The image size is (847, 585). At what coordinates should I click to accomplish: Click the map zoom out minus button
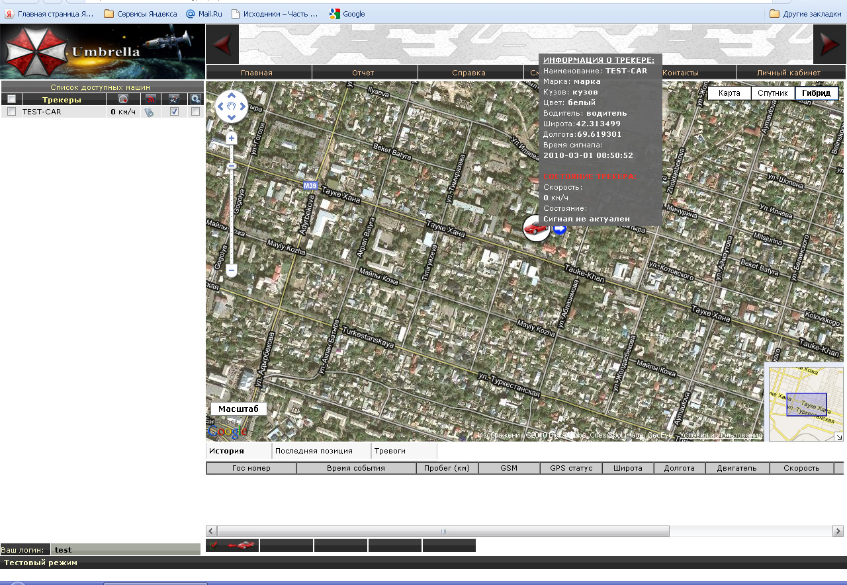pyautogui.click(x=232, y=270)
